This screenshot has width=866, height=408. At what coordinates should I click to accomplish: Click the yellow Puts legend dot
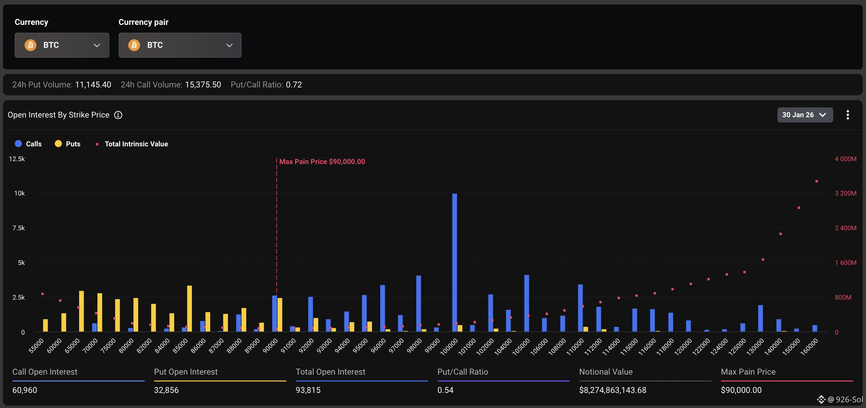point(58,144)
